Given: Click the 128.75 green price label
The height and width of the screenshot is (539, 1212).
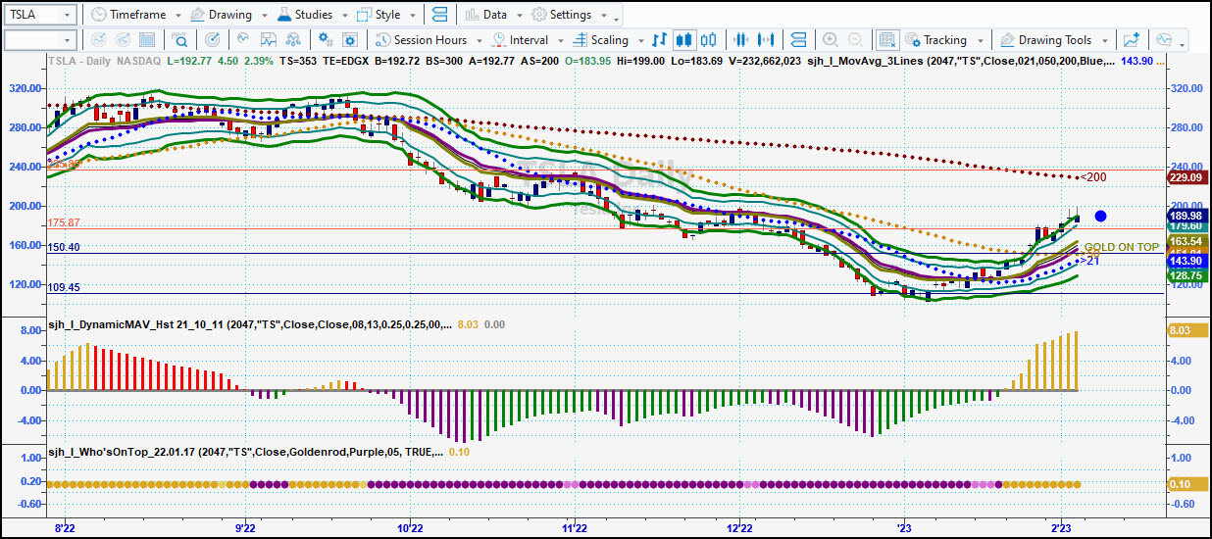Looking at the screenshot, I should [1186, 277].
